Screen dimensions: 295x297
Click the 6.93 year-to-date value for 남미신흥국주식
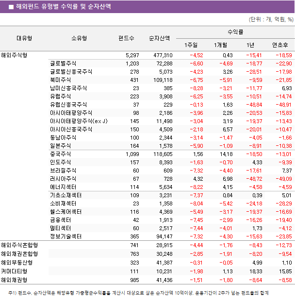pos(287,88)
